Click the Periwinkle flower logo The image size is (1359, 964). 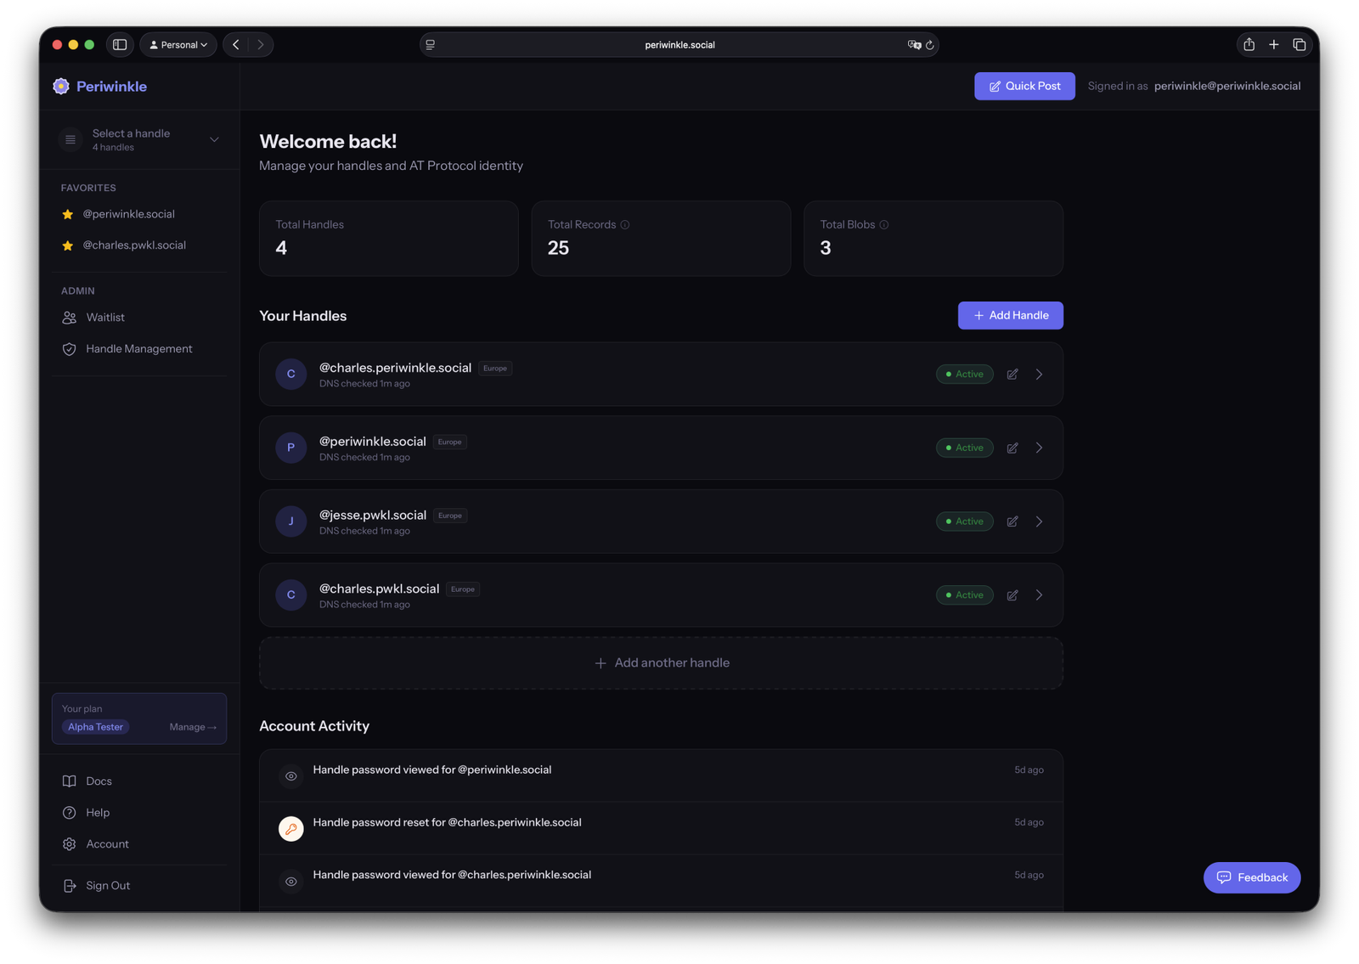61,87
